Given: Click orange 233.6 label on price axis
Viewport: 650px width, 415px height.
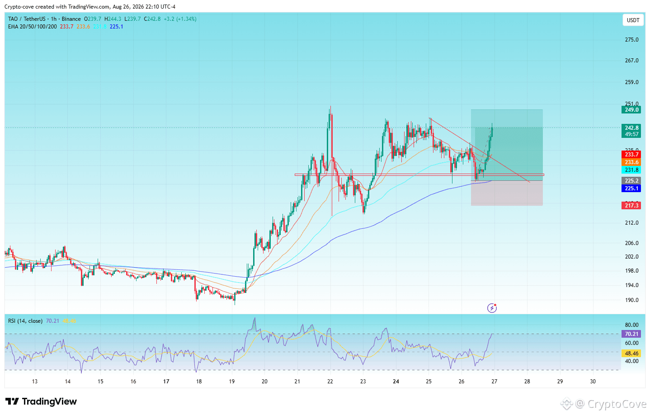Looking at the screenshot, I should coord(631,162).
